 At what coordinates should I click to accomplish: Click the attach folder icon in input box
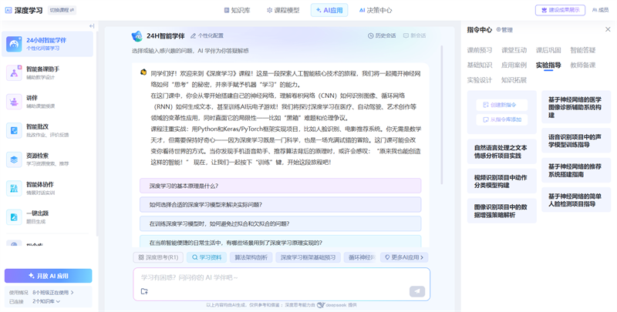144,291
